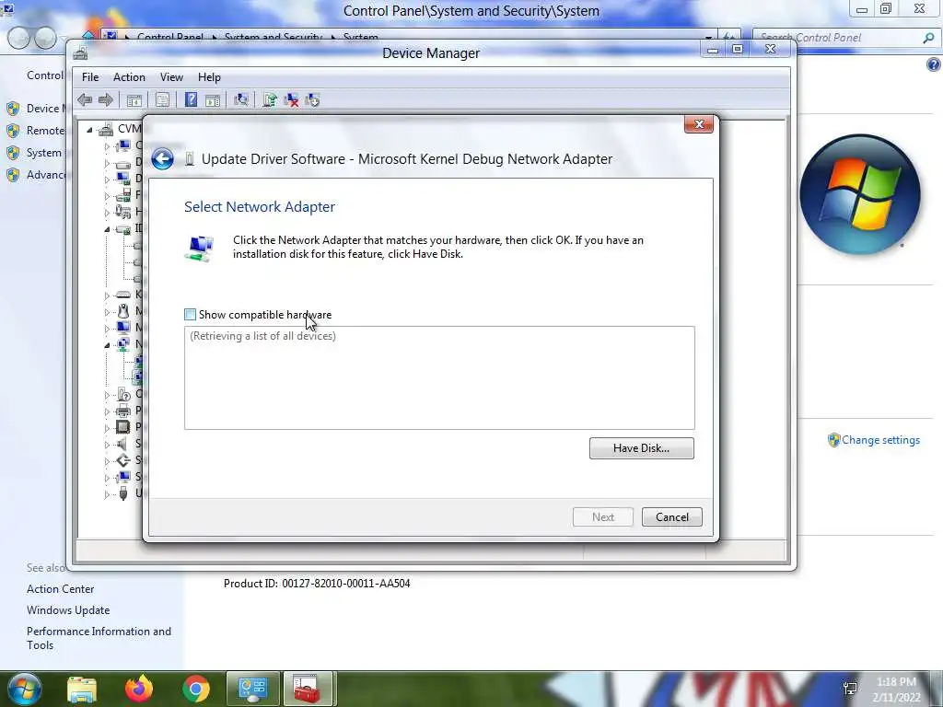Screen dimensions: 943x707
Task: Collapse the CVM root computer node
Action: point(89,129)
